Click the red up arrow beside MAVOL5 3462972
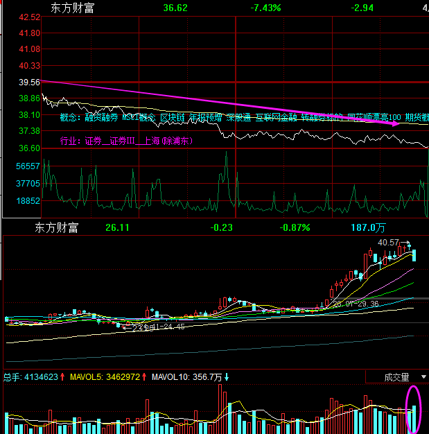 [144, 376]
